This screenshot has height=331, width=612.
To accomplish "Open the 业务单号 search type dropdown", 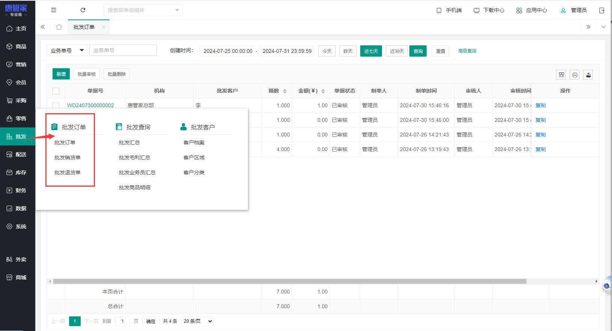I will [x=67, y=51].
